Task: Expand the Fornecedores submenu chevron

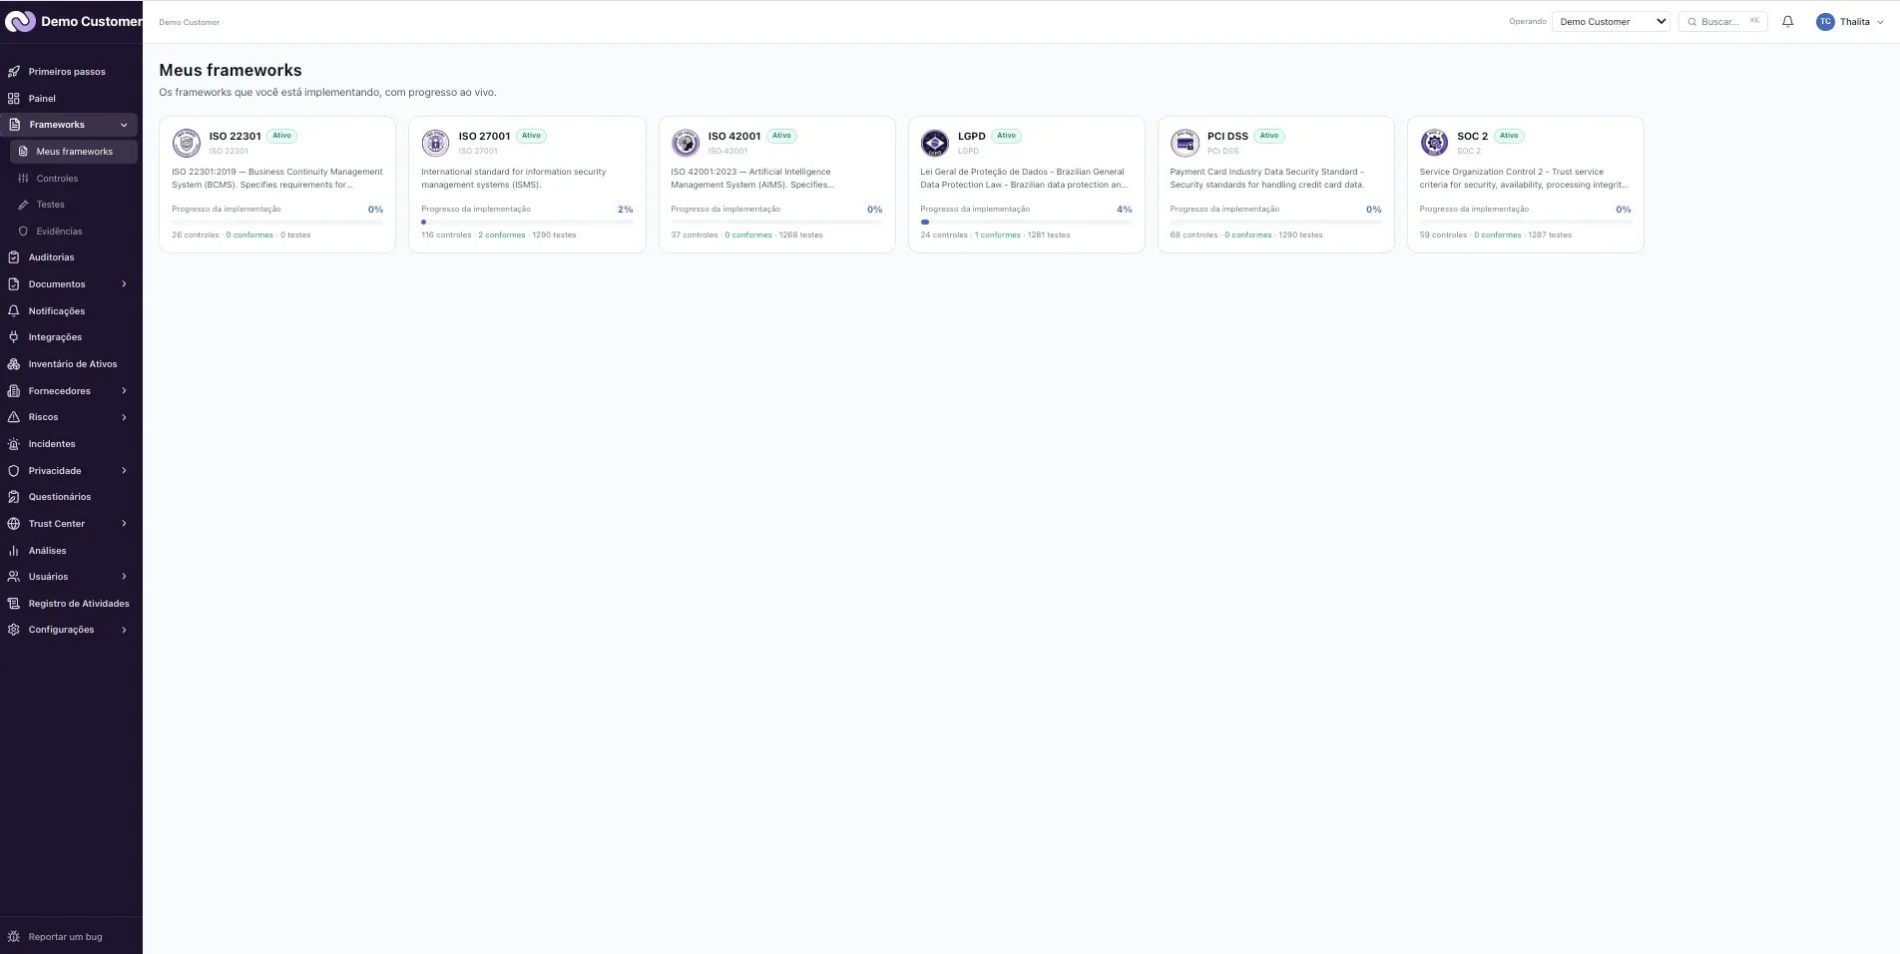Action: (x=124, y=391)
